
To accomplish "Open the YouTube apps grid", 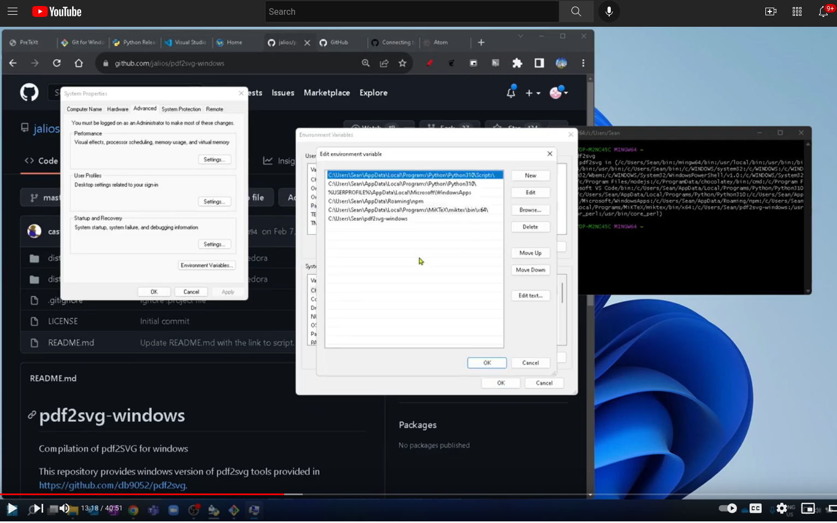I will [797, 11].
